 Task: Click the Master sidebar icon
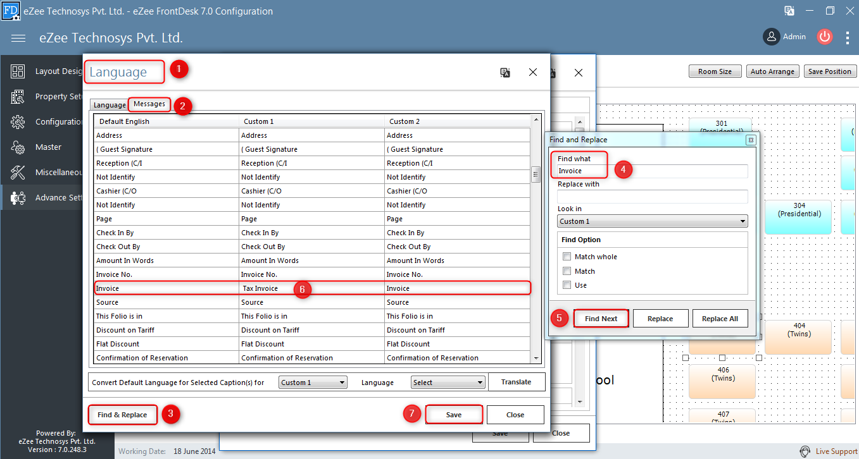18,147
